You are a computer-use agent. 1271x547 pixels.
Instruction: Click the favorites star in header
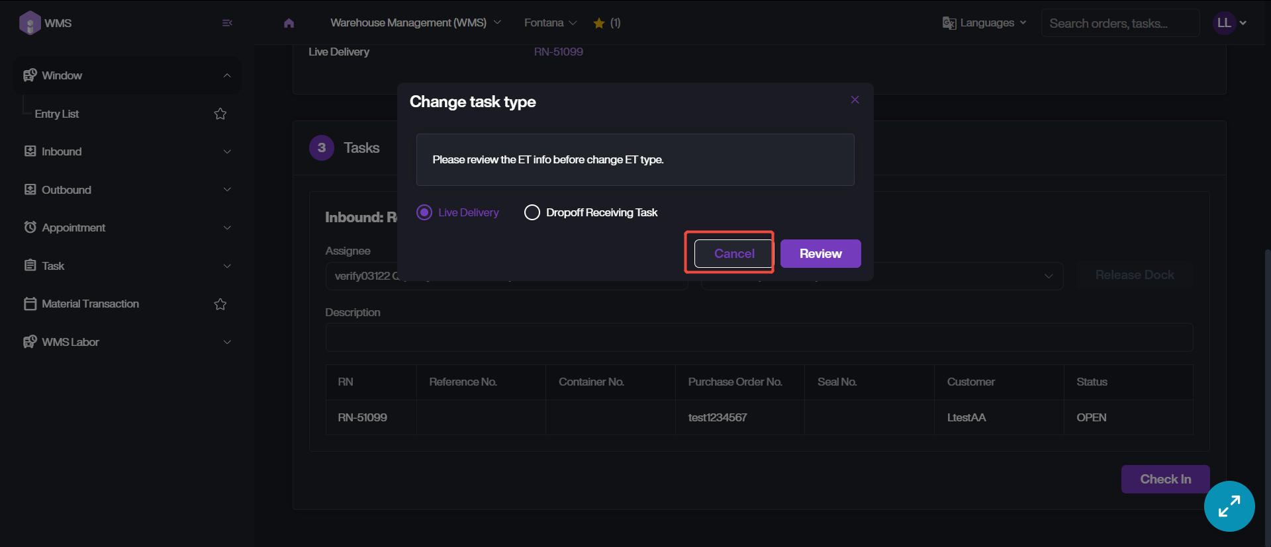[x=599, y=23]
